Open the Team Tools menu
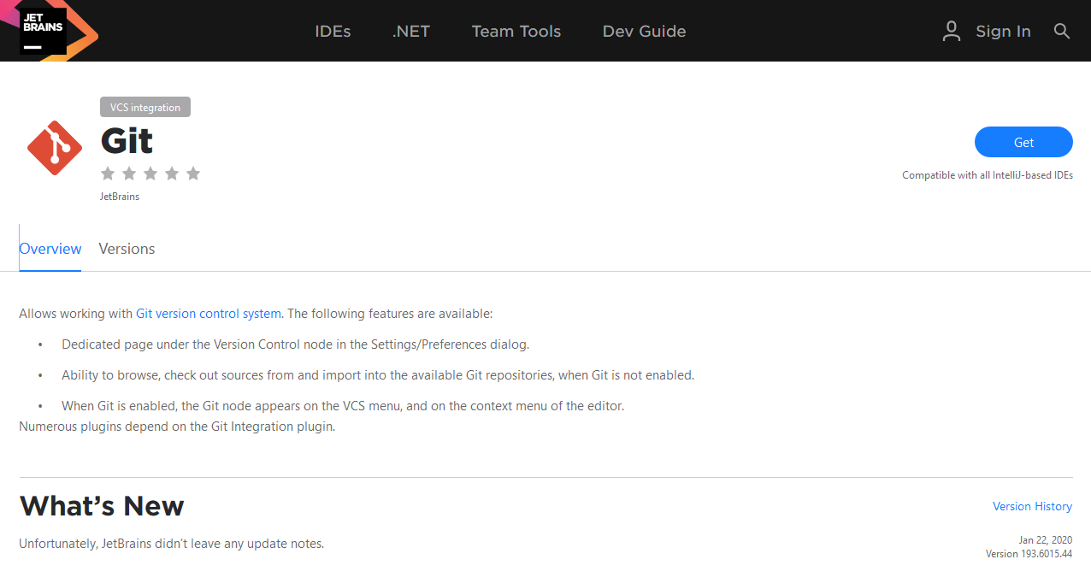 (516, 32)
